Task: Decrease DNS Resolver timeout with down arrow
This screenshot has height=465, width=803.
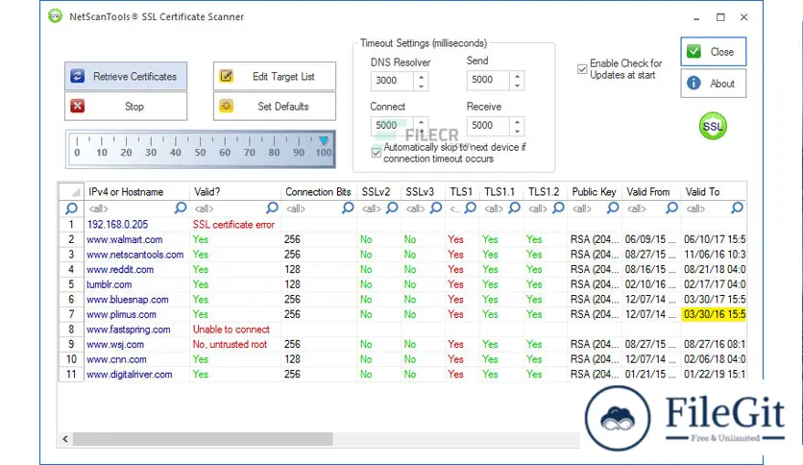Action: tap(421, 86)
